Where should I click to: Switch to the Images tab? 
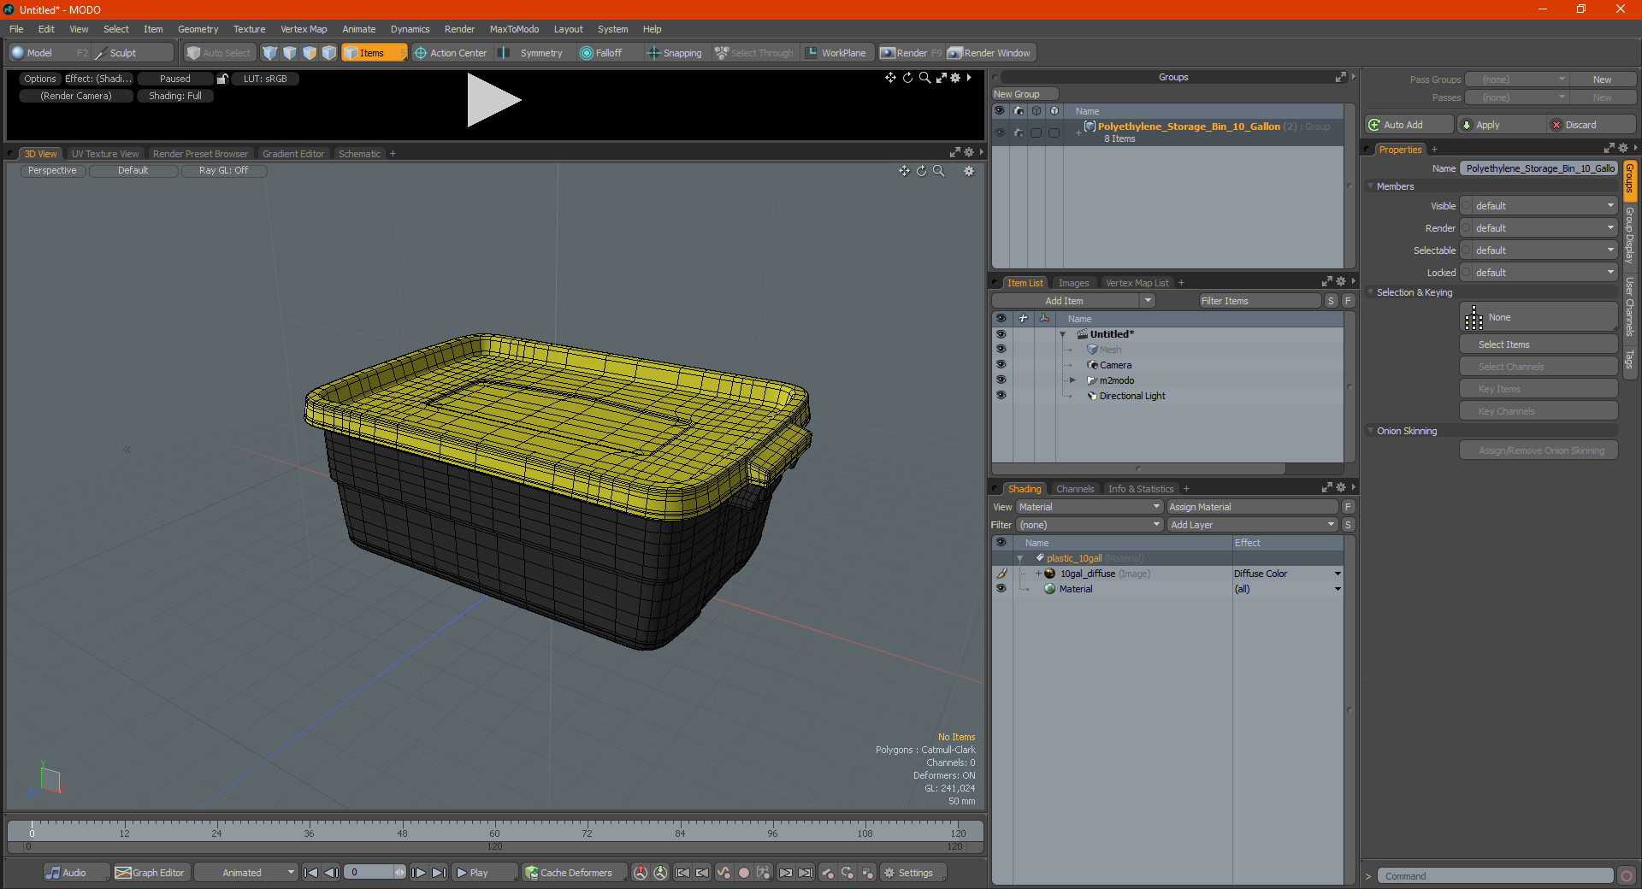click(x=1073, y=283)
